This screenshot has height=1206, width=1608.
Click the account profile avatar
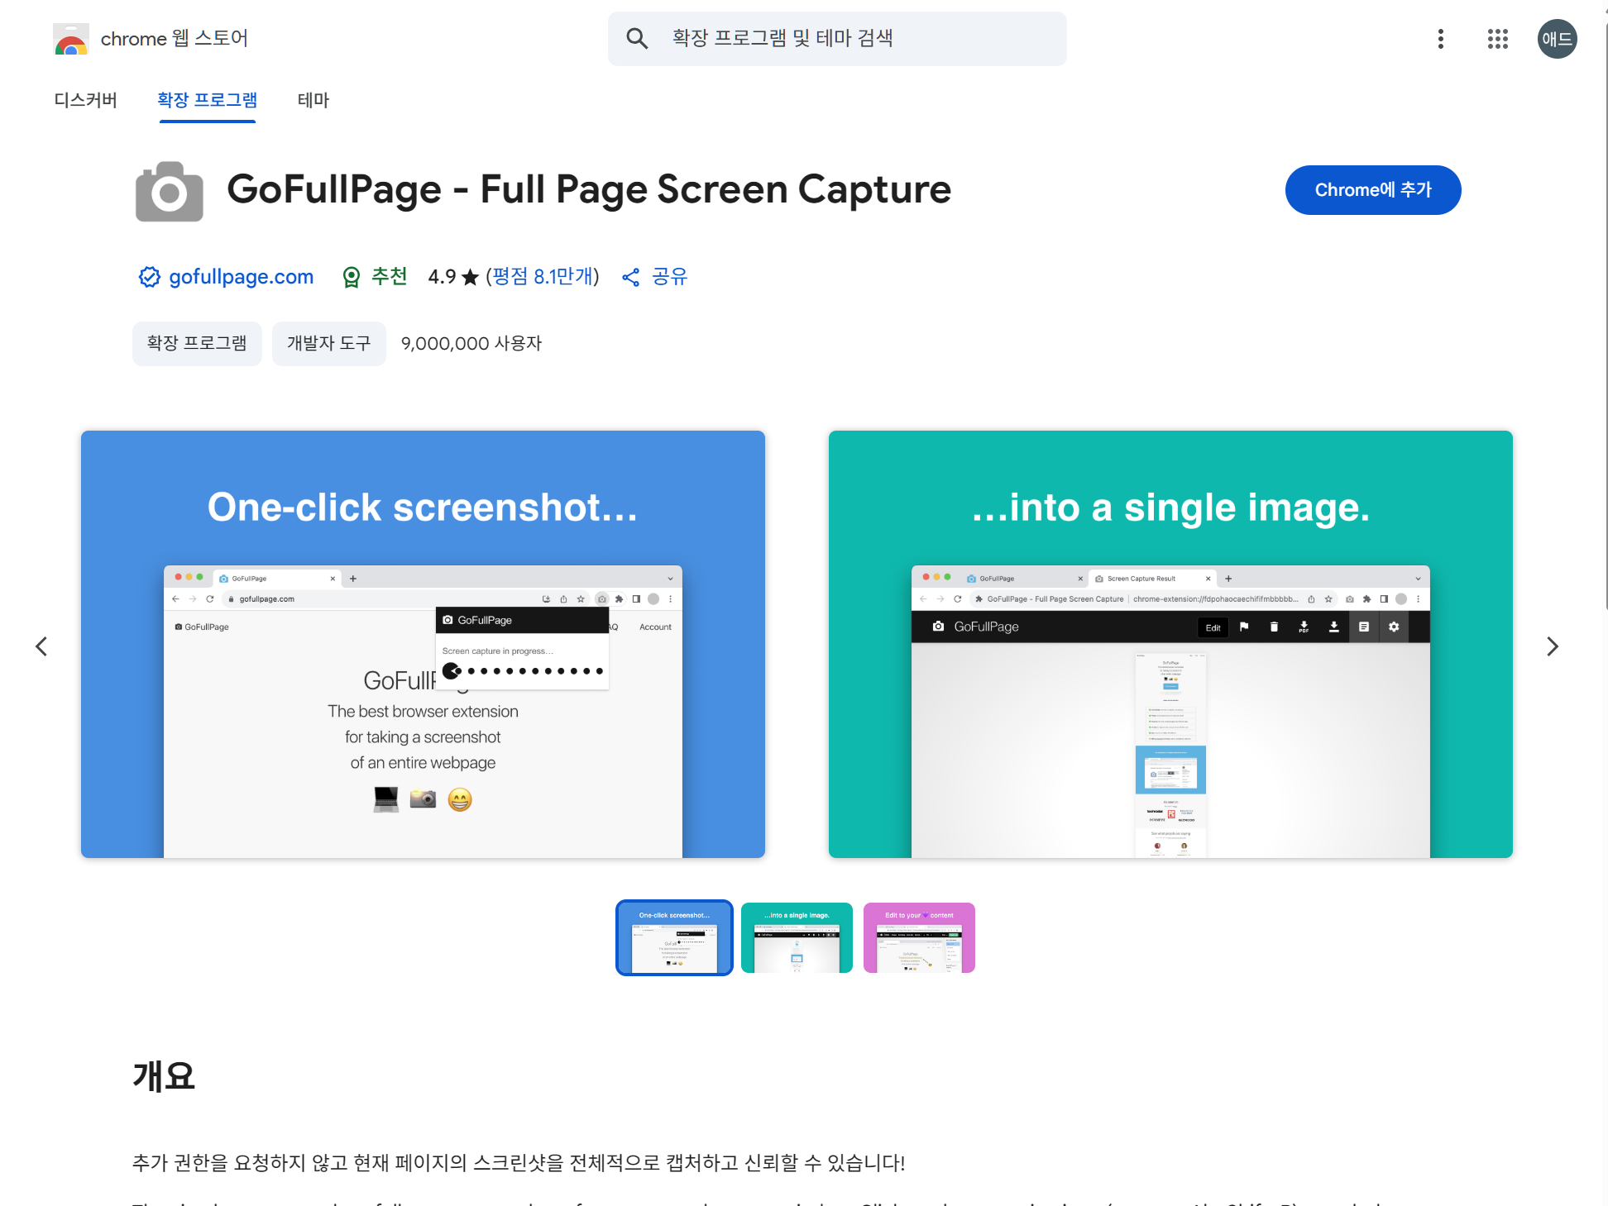[x=1556, y=39]
